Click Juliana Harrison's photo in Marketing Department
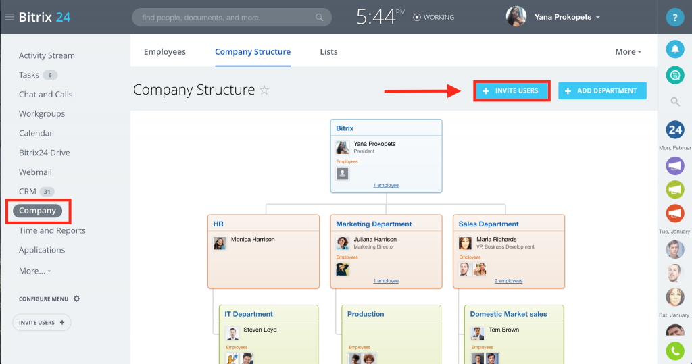Screen dimensions: 692x364 click(342, 243)
